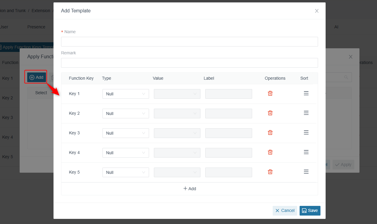The width and height of the screenshot is (377, 224).
Task: Click the Function Key column header
Action: tap(81, 78)
